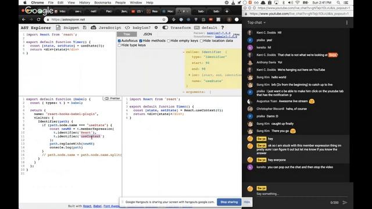Open the Notification Center icon
Viewport: 372px width, 209px height.
point(346,2)
